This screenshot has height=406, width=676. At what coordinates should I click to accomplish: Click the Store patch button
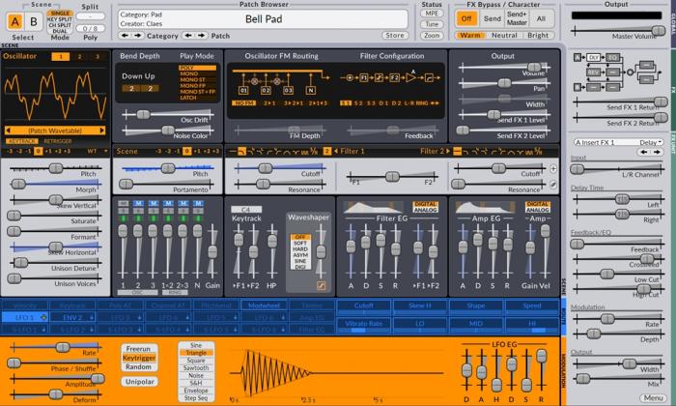coord(394,36)
